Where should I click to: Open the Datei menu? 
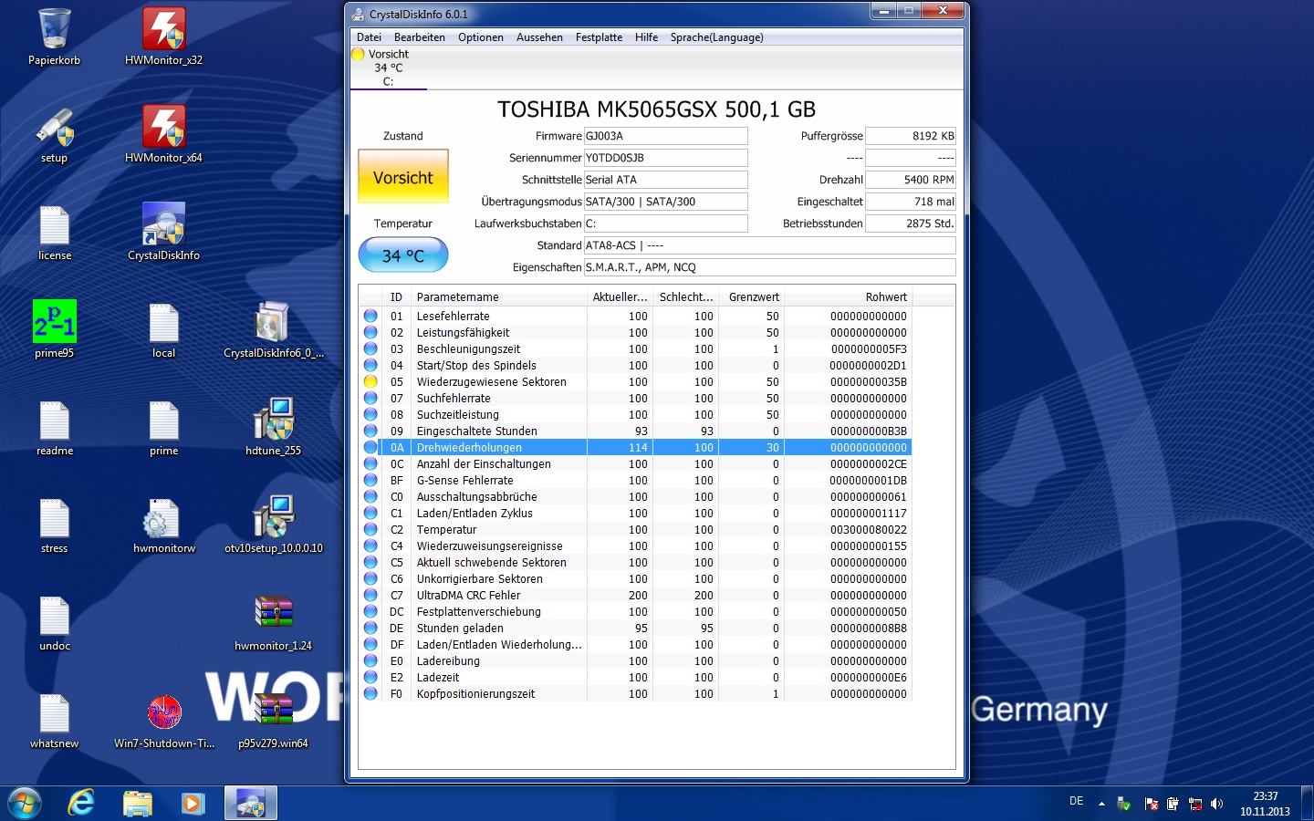coord(370,37)
